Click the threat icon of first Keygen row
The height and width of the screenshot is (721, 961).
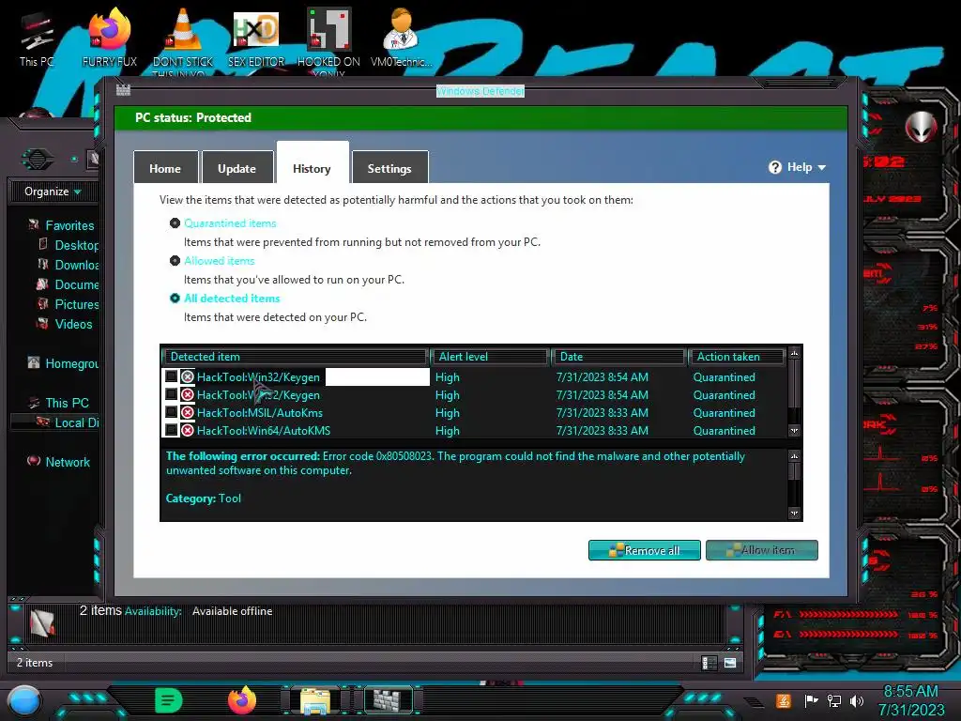pos(188,377)
